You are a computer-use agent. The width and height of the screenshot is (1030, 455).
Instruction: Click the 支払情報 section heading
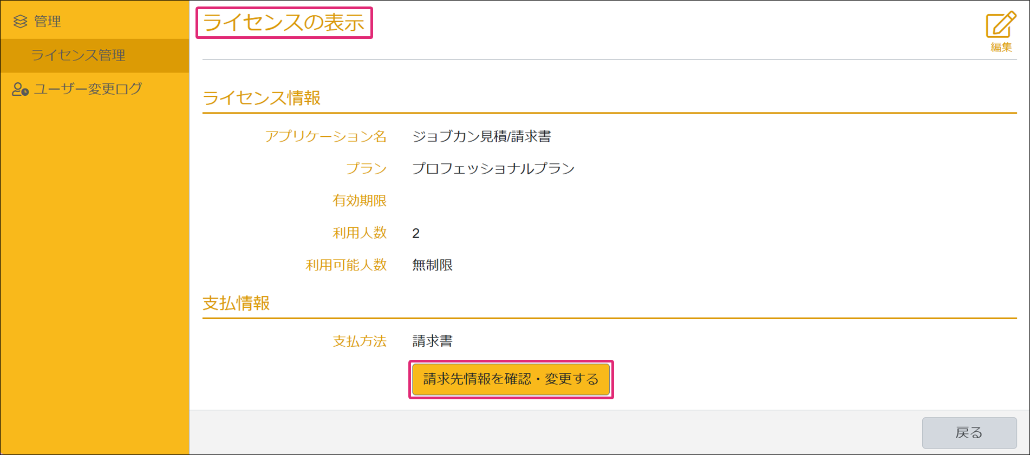point(236,304)
